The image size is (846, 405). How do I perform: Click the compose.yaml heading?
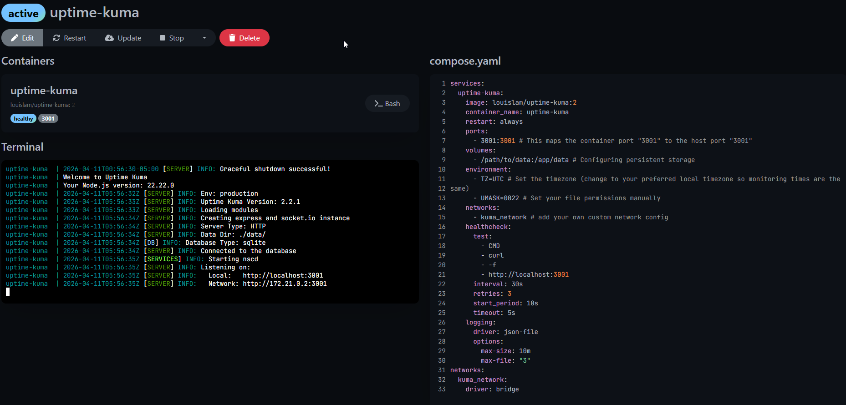pyautogui.click(x=465, y=61)
